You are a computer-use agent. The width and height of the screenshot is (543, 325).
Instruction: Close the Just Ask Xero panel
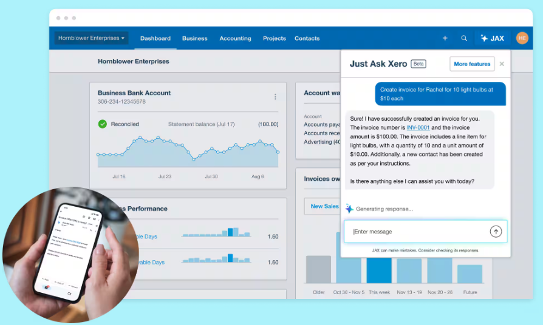click(502, 64)
